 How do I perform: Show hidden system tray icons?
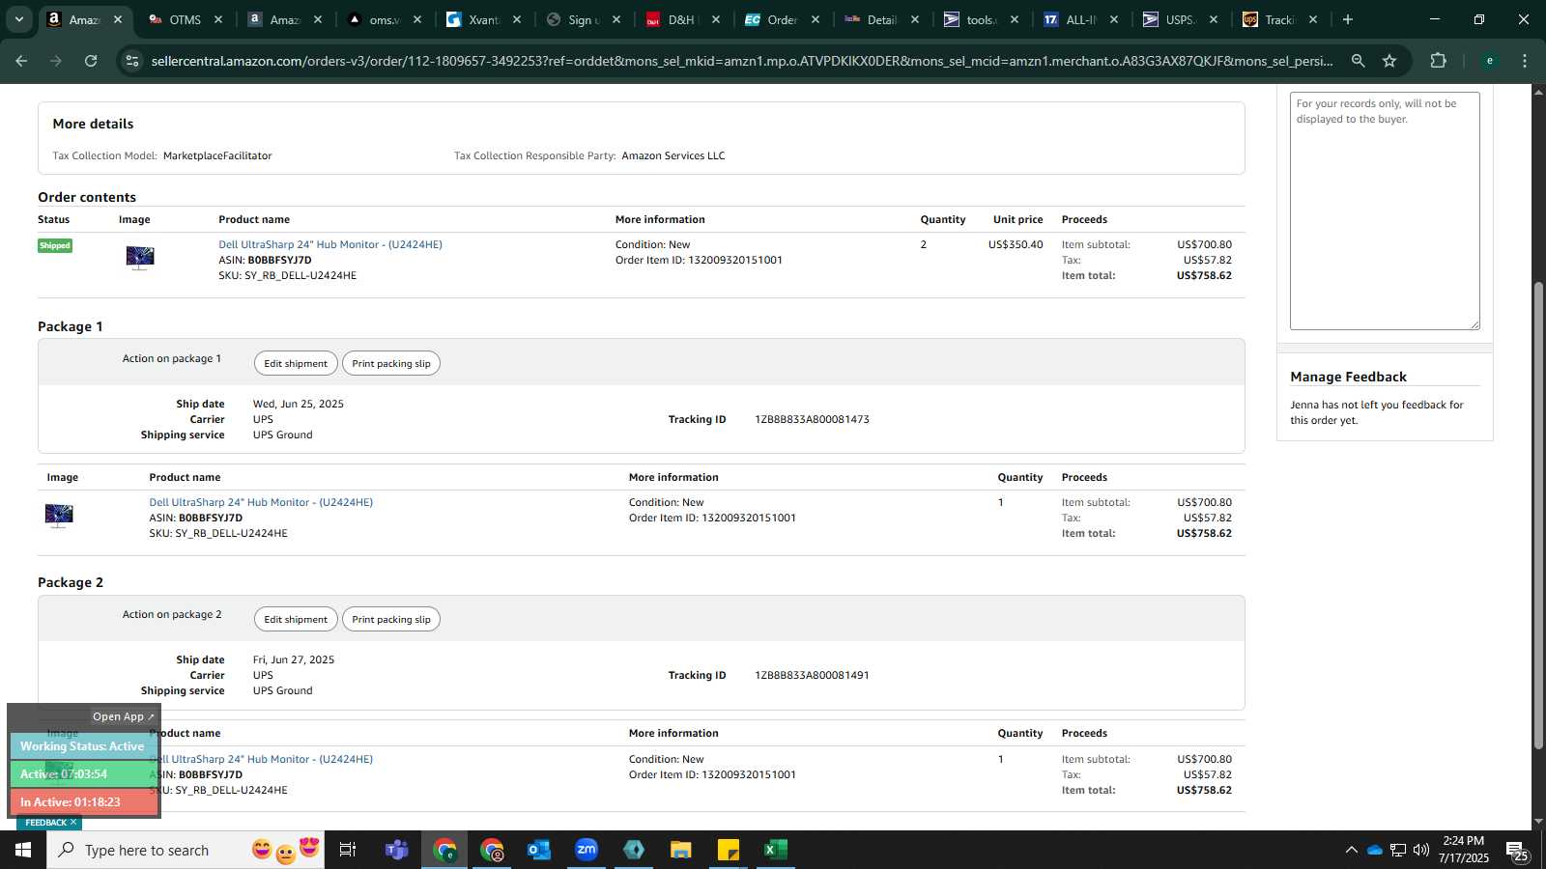click(1351, 850)
